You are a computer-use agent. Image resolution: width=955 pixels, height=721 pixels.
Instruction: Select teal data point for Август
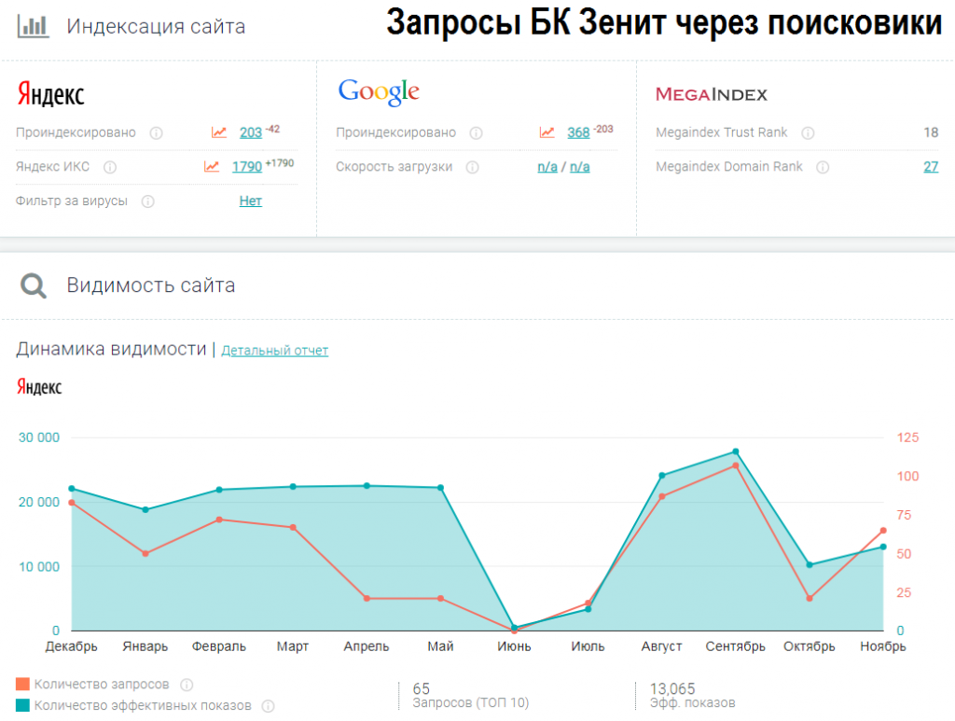click(662, 476)
